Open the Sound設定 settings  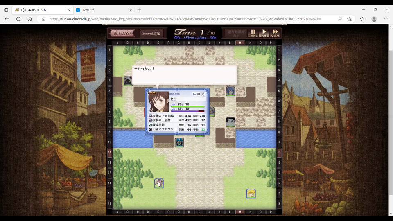point(151,33)
